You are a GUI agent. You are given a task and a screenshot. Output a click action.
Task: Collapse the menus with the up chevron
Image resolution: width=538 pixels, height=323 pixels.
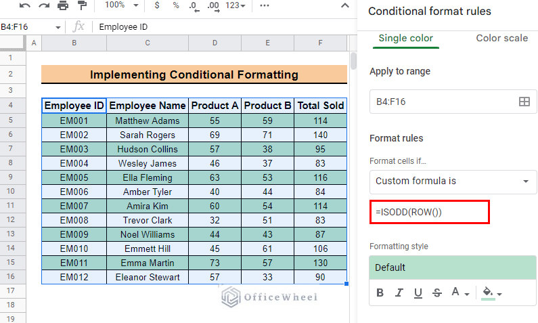tap(345, 5)
